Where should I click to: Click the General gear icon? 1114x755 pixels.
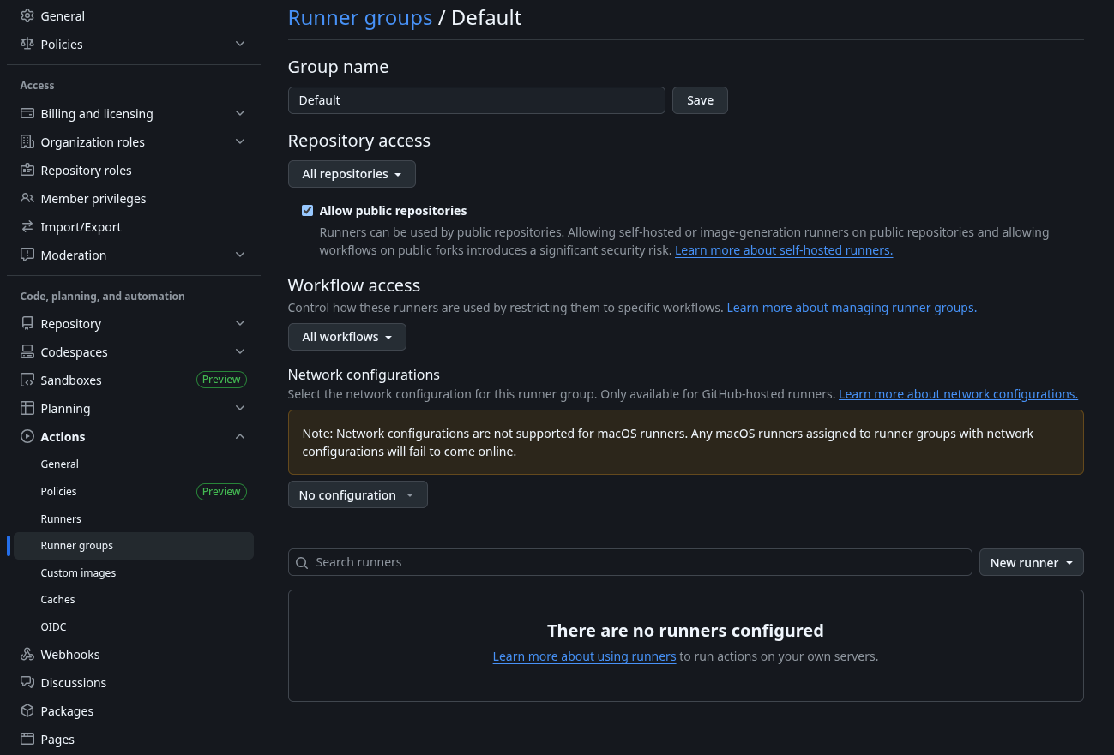(27, 16)
